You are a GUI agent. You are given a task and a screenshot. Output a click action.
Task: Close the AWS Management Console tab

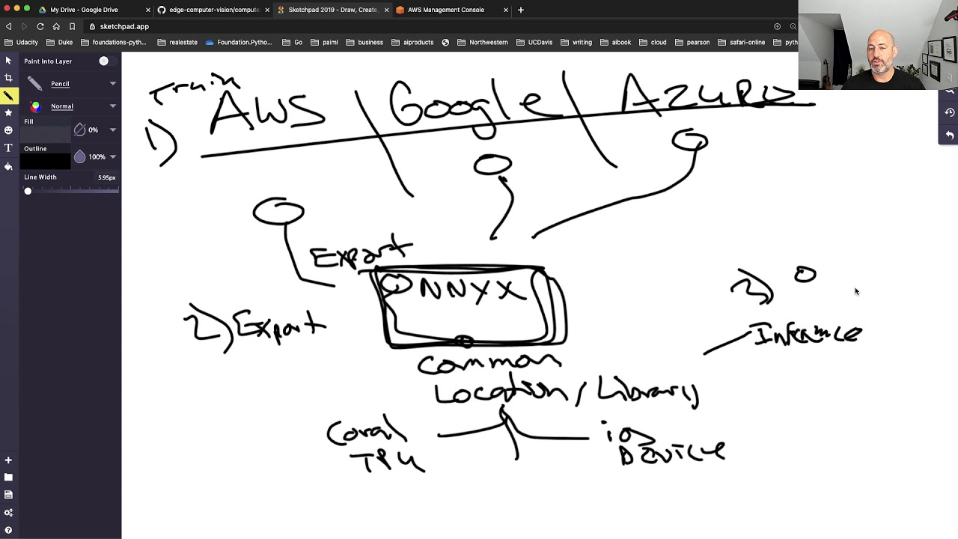[506, 10]
